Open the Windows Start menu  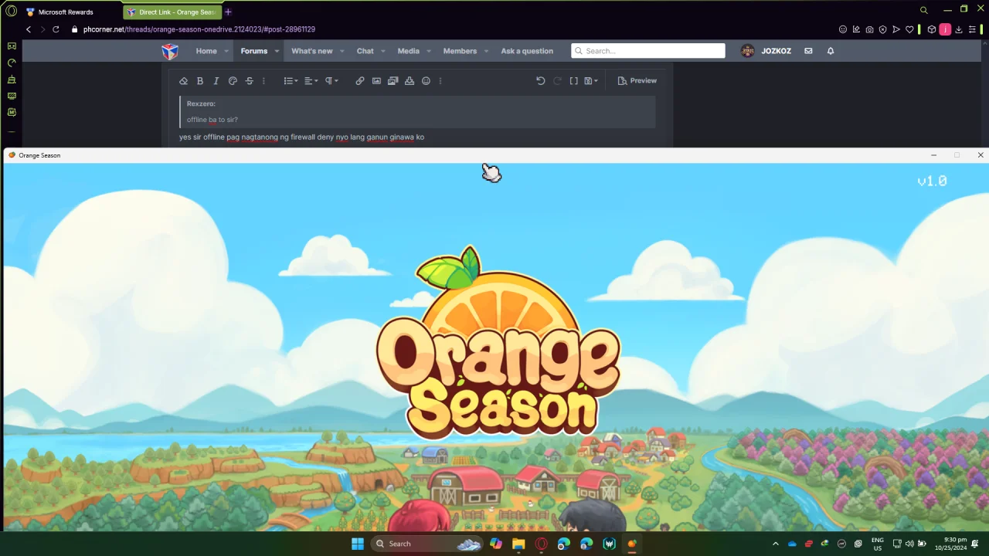(358, 544)
